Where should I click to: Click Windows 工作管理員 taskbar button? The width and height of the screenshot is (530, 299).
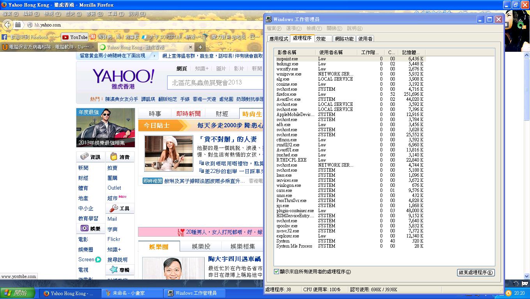pyautogui.click(x=195, y=293)
